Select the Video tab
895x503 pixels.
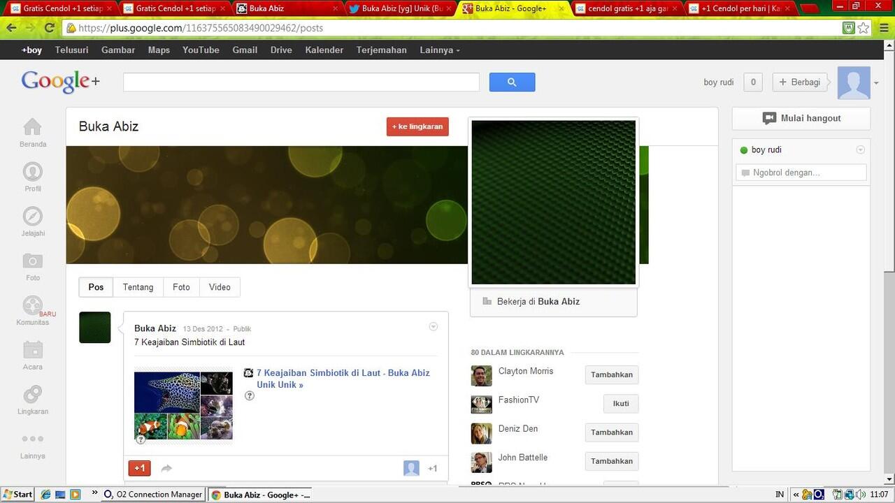tap(220, 287)
